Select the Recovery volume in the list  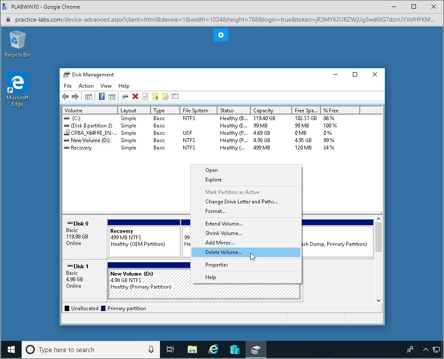coord(222,148)
